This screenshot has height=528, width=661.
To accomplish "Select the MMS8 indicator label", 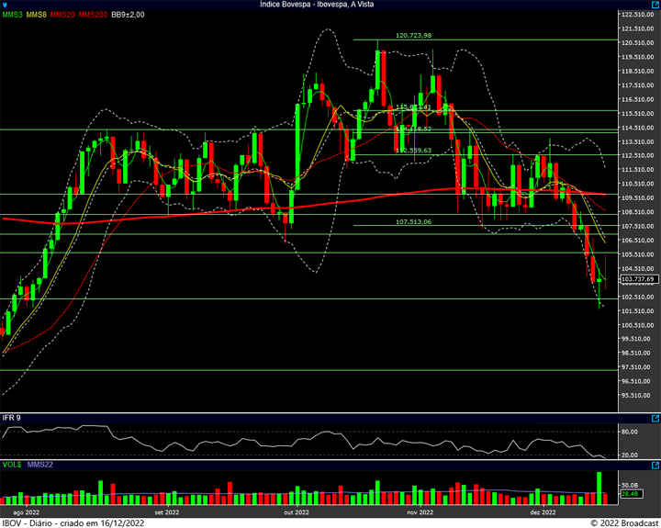I will tap(36, 15).
